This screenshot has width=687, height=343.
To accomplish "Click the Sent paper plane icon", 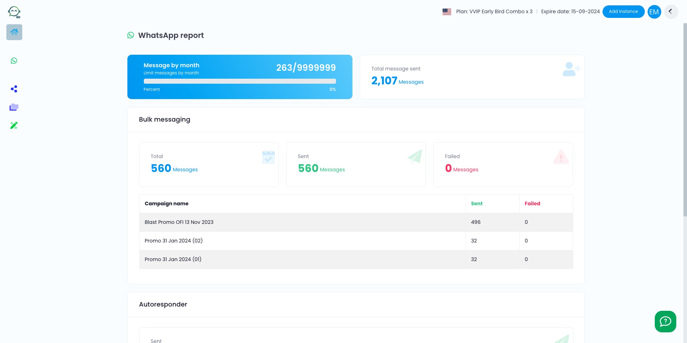I will 415,157.
